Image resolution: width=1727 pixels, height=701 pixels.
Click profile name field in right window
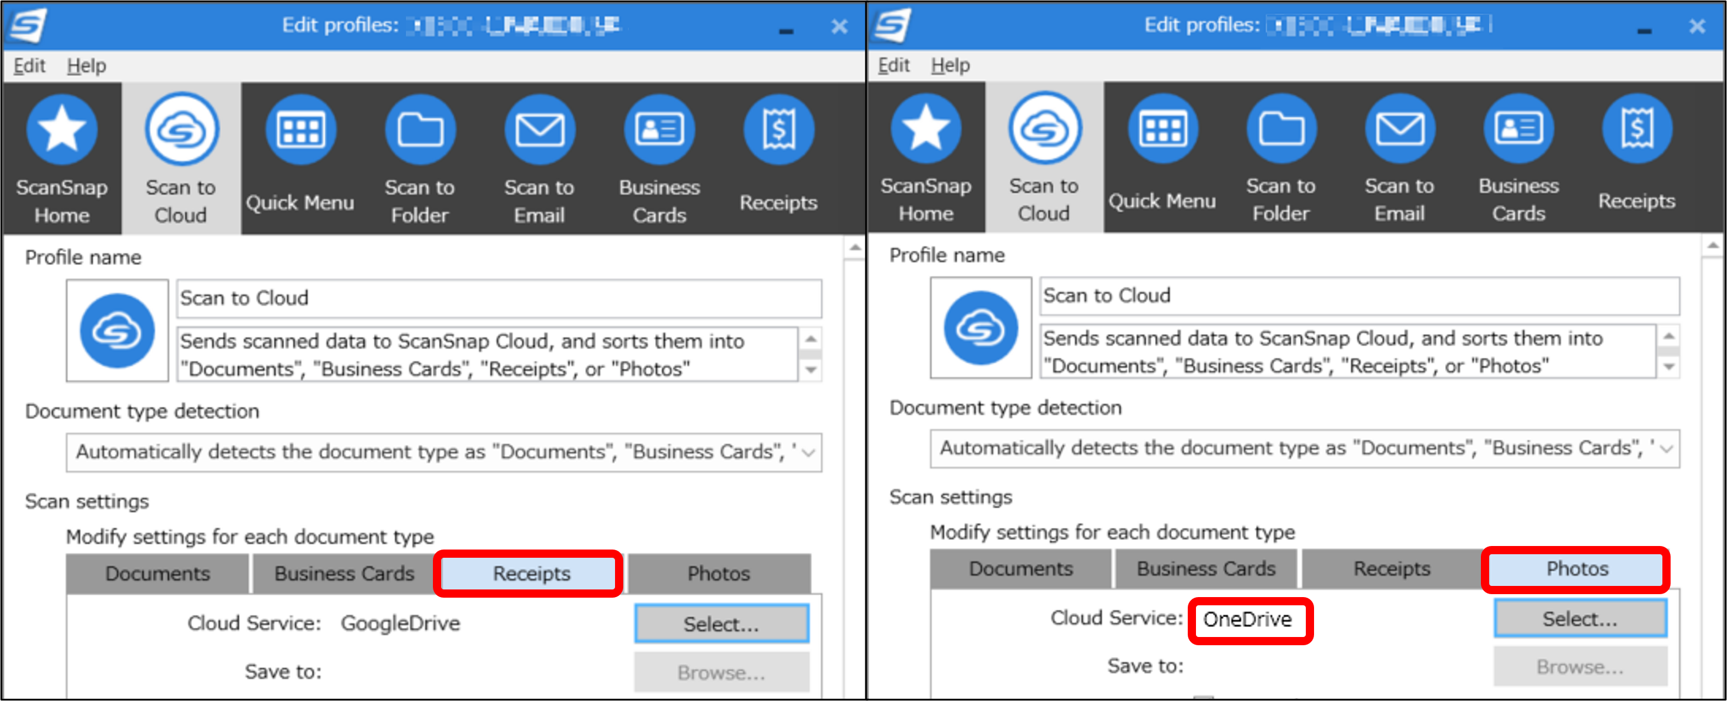pyautogui.click(x=1359, y=295)
